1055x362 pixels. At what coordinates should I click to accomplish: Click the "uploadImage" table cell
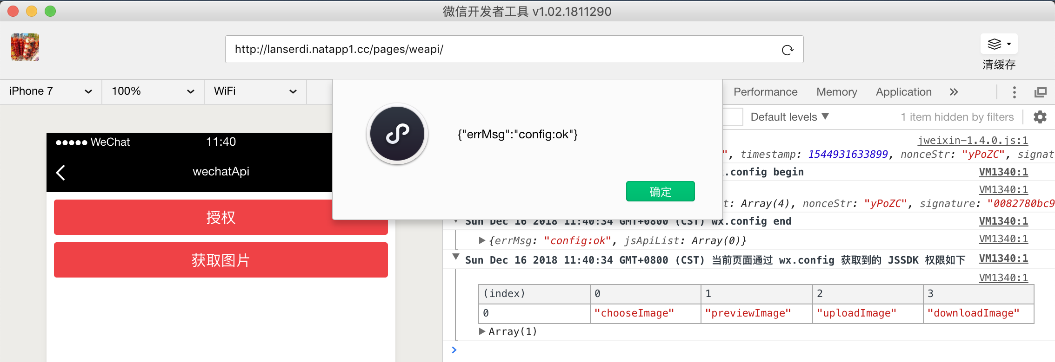(x=868, y=313)
